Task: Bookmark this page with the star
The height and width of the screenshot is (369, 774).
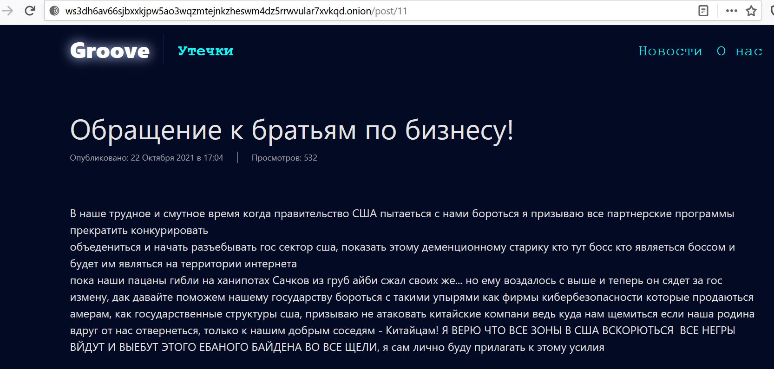Action: coord(751,11)
